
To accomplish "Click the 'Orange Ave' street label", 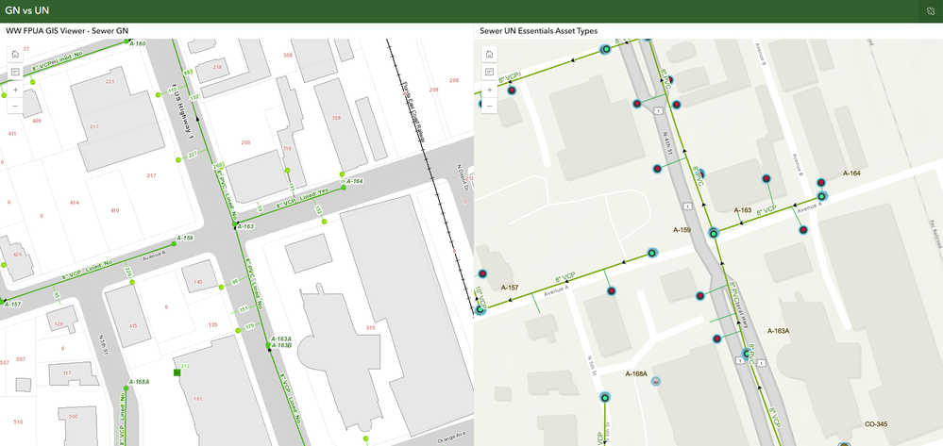I will tap(451, 435).
